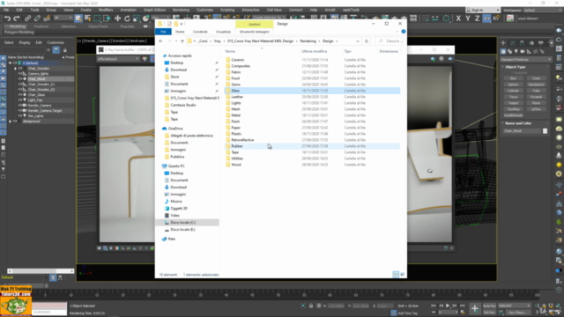Open the Glass folder
The height and width of the screenshot is (317, 564).
[x=235, y=91]
